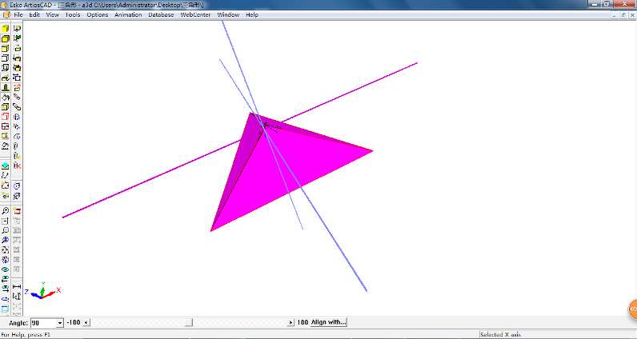Click the angle slider thumb
The image size is (637, 339).
coord(189,322)
